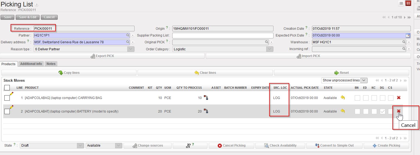Open the Order Category dropdown

click(x=269, y=49)
